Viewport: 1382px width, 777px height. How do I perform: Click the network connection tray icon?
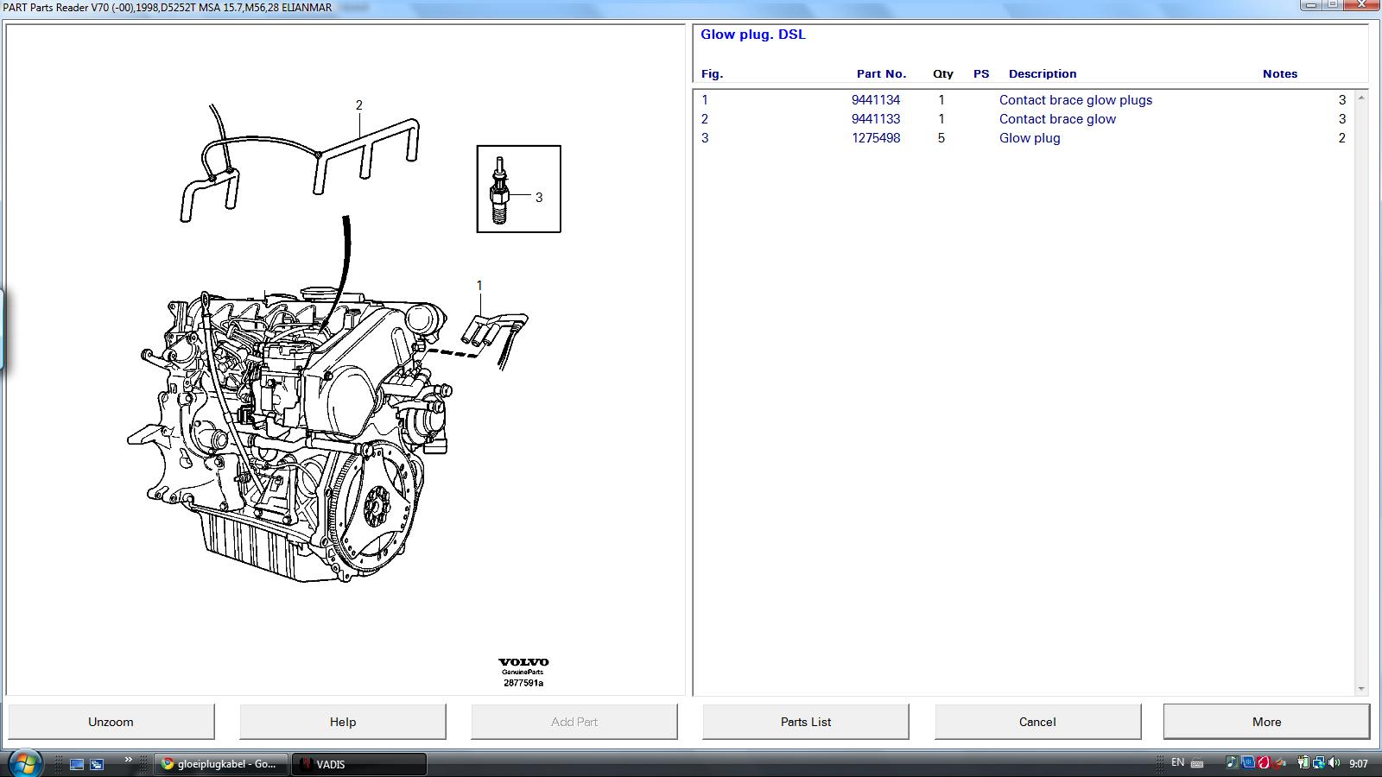pyautogui.click(x=1317, y=763)
